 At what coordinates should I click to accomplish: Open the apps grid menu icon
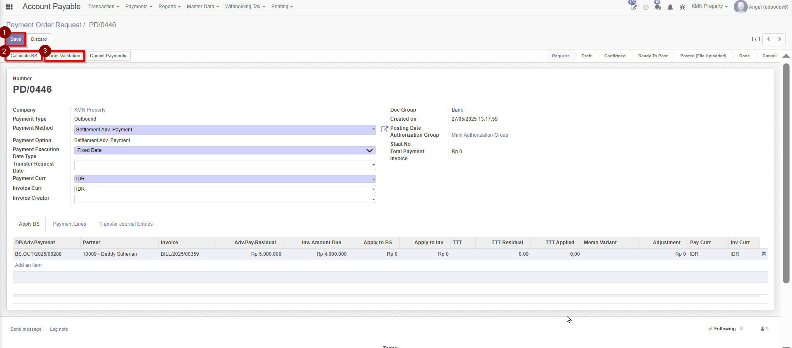click(9, 7)
